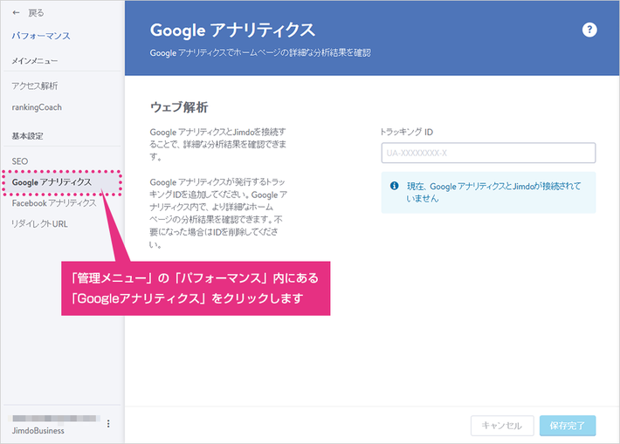Open the help question mark icon
Viewport: 620px width, 444px height.
589,30
